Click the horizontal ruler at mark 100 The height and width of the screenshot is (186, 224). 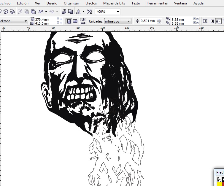(x=102, y=28)
